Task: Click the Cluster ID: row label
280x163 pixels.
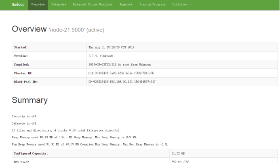Action: coord(23,73)
